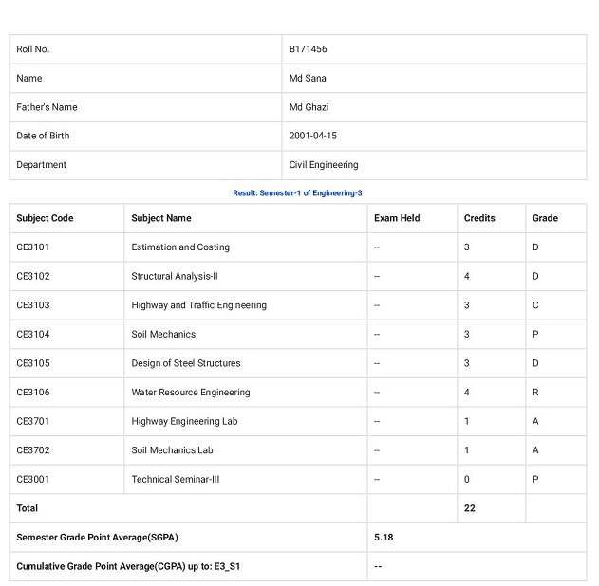Click grade D for Estimation and Costing
Viewport: 599px width, 586px height.
tap(535, 247)
